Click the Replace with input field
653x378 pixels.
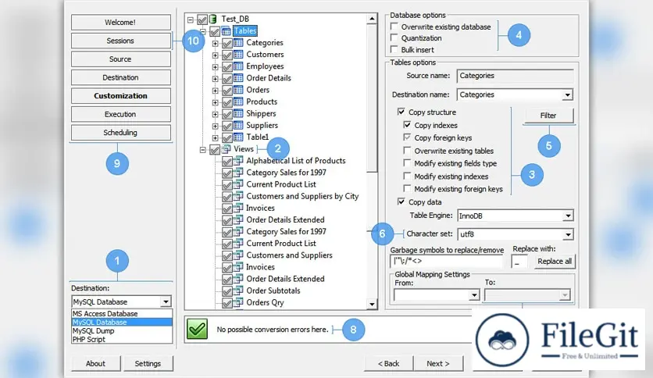[519, 262]
